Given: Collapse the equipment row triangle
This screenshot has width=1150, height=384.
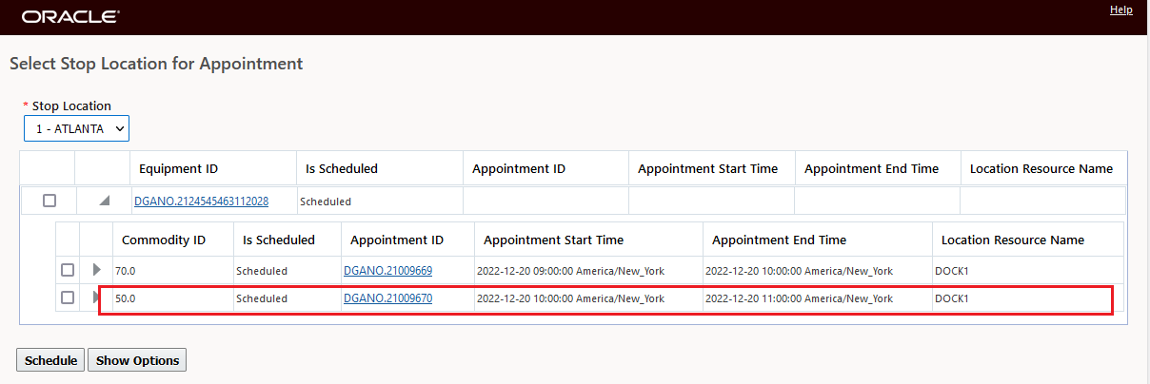Looking at the screenshot, I should coord(104,201).
